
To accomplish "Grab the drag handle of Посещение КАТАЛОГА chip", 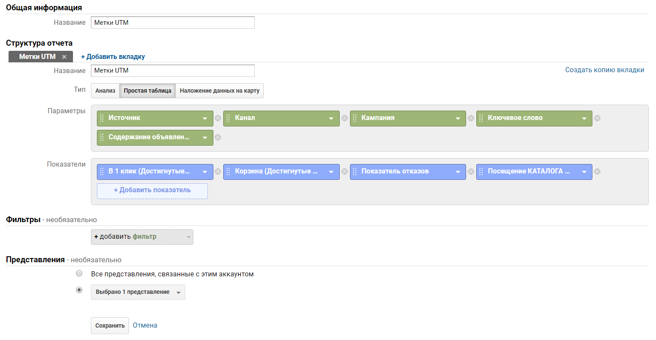I will (x=481, y=172).
